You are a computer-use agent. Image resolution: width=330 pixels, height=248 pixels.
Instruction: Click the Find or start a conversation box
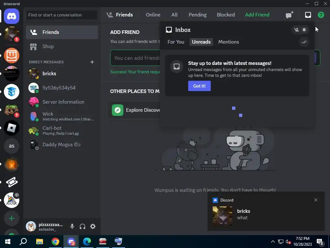tap(62, 15)
